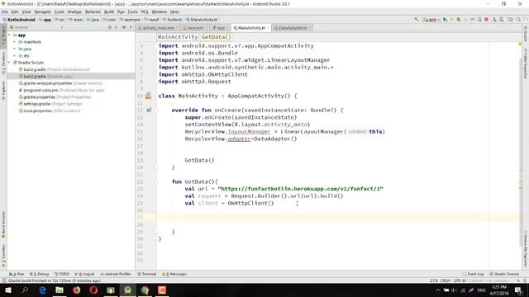
Task: Click override gutter icon on line 12
Action: (149, 110)
